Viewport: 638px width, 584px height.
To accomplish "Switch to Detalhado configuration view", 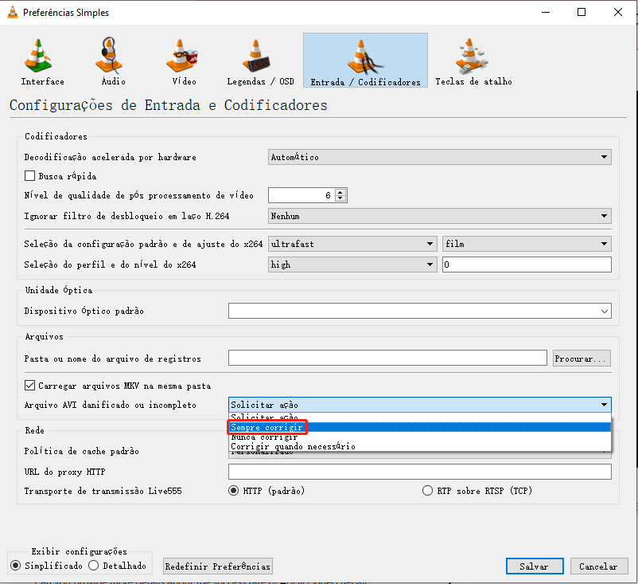I will coord(95,565).
